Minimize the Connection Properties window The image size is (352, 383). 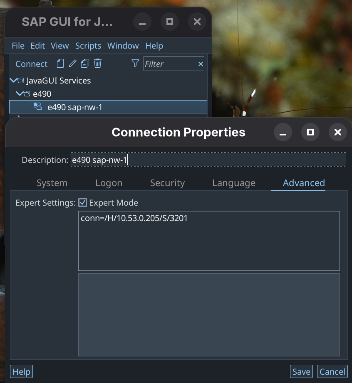tap(283, 132)
